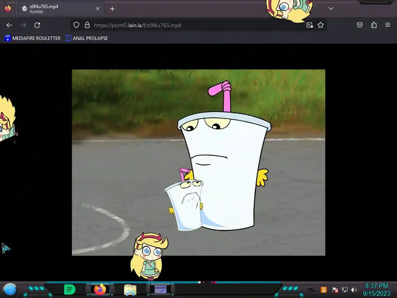The height and width of the screenshot is (298, 397).
Task: Open the Start orb menu
Action: click(x=10, y=289)
